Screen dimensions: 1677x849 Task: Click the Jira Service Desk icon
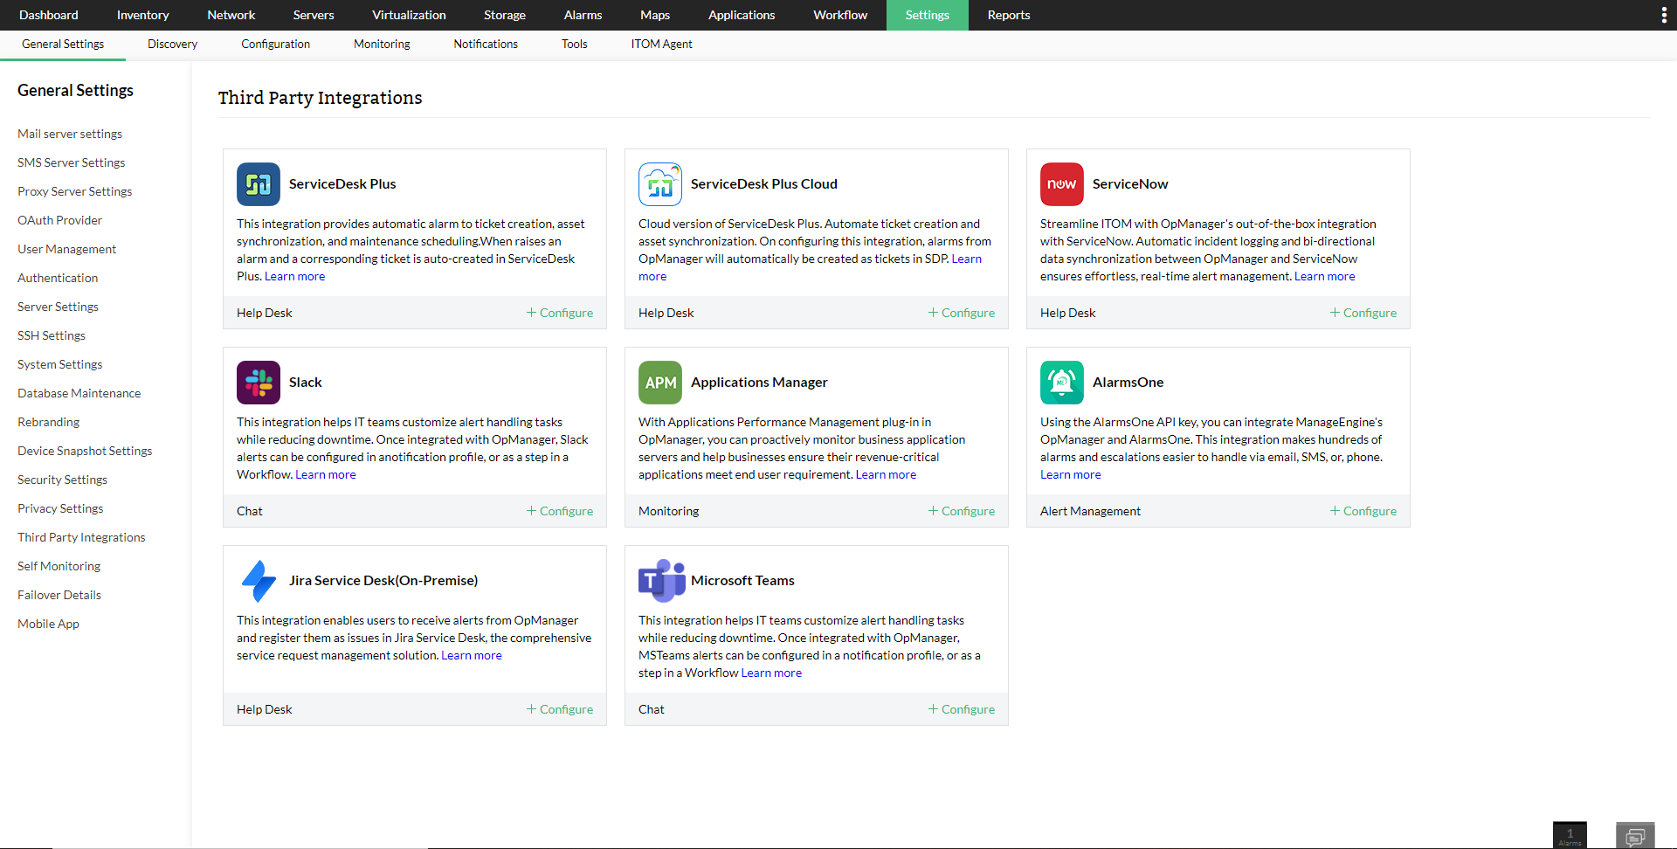tap(258, 581)
